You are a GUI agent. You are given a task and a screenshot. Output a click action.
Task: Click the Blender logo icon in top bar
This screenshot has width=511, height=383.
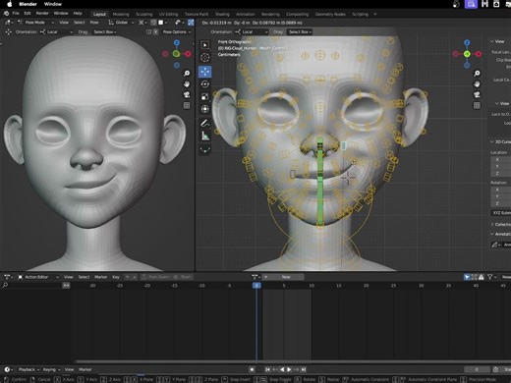(x=6, y=14)
